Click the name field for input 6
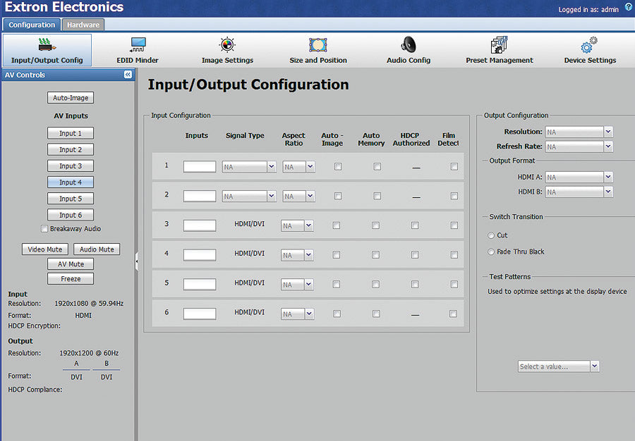The width and height of the screenshot is (635, 441). pos(200,313)
